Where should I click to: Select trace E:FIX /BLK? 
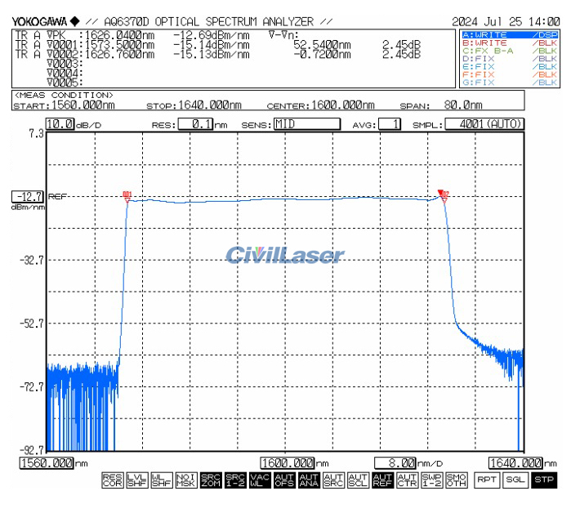[x=510, y=67]
